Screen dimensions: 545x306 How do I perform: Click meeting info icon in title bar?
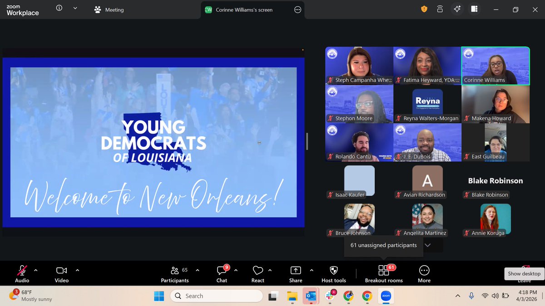point(59,8)
